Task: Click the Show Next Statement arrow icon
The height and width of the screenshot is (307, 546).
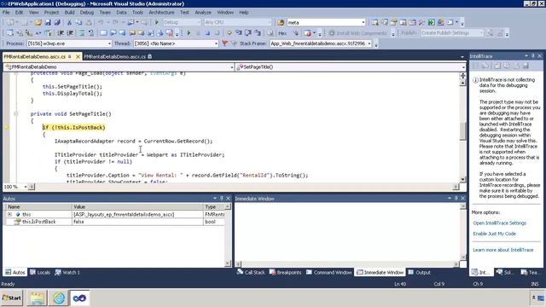Action: 229,33
